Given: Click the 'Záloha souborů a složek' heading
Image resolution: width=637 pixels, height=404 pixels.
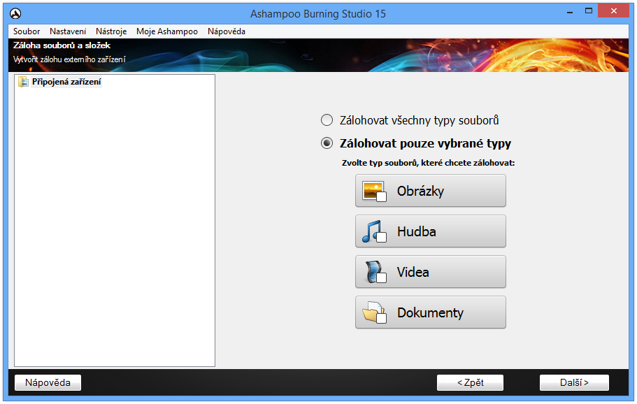Looking at the screenshot, I should point(62,45).
